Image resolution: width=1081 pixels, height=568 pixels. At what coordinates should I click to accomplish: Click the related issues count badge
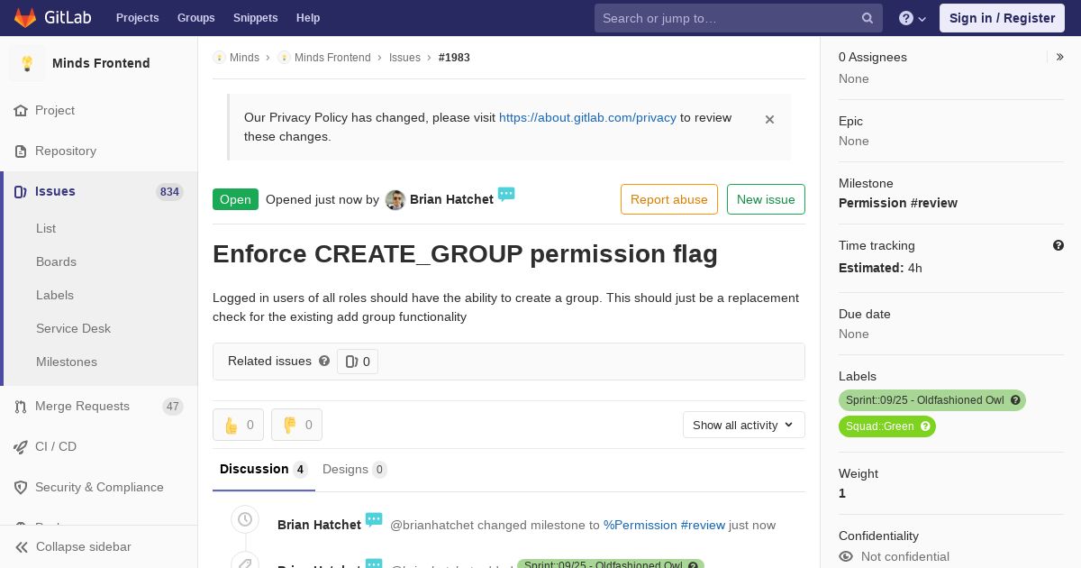tap(358, 362)
